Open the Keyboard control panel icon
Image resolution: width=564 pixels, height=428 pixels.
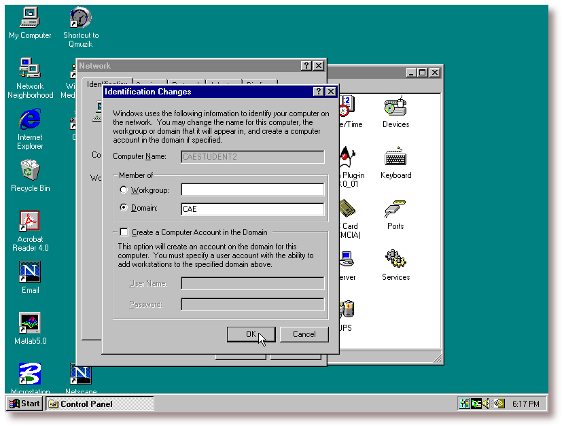[395, 159]
